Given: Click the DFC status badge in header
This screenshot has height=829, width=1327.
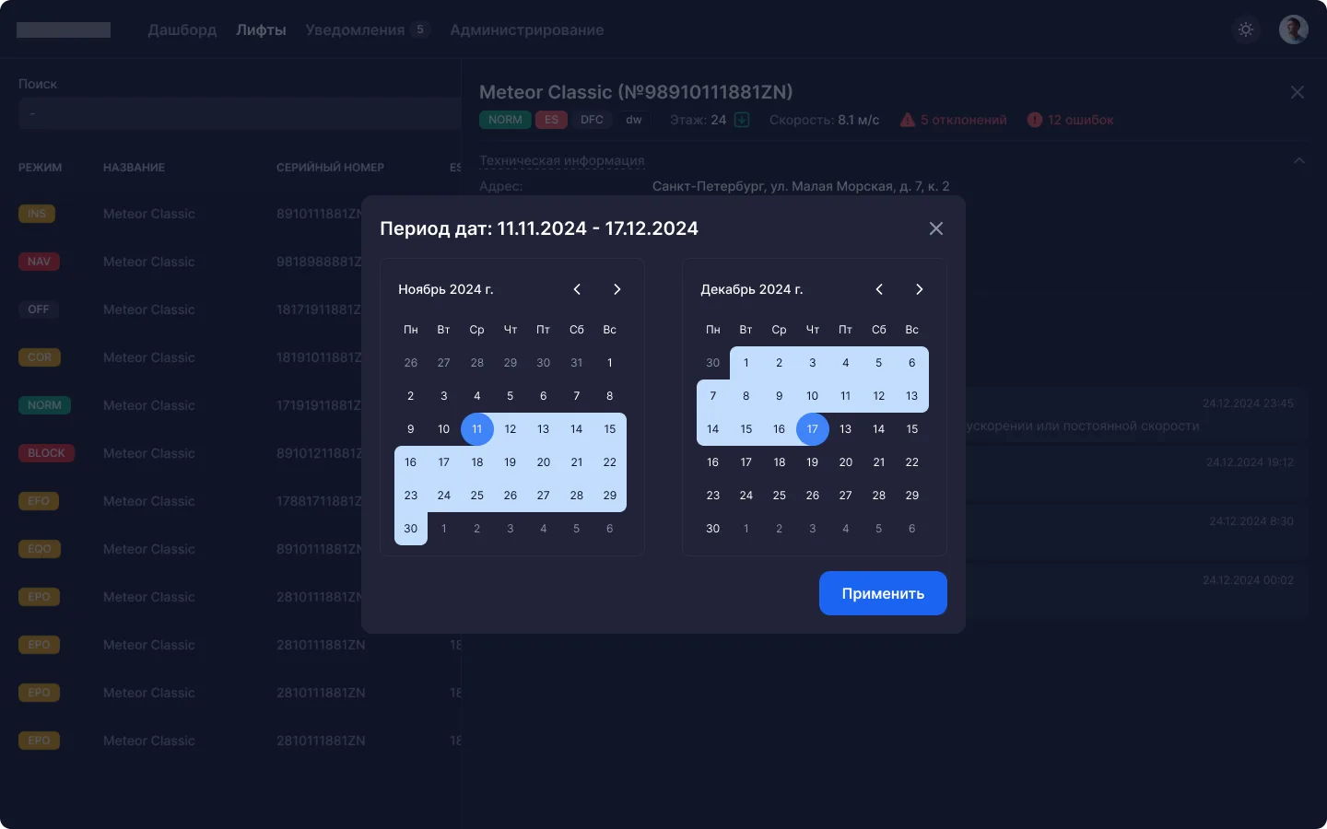Looking at the screenshot, I should point(592,120).
